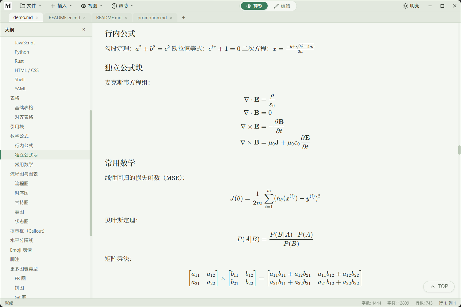Viewport: 461px width, 307px height.
Task: Open the 帮助 menu
Action: (x=122, y=6)
